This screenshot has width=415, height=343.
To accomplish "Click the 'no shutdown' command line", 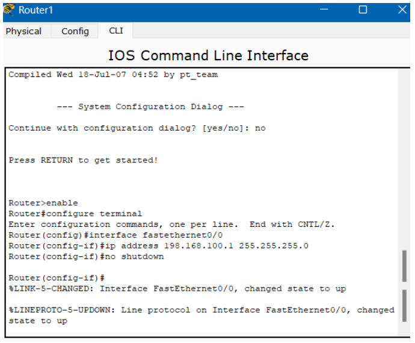I will 86,256.
